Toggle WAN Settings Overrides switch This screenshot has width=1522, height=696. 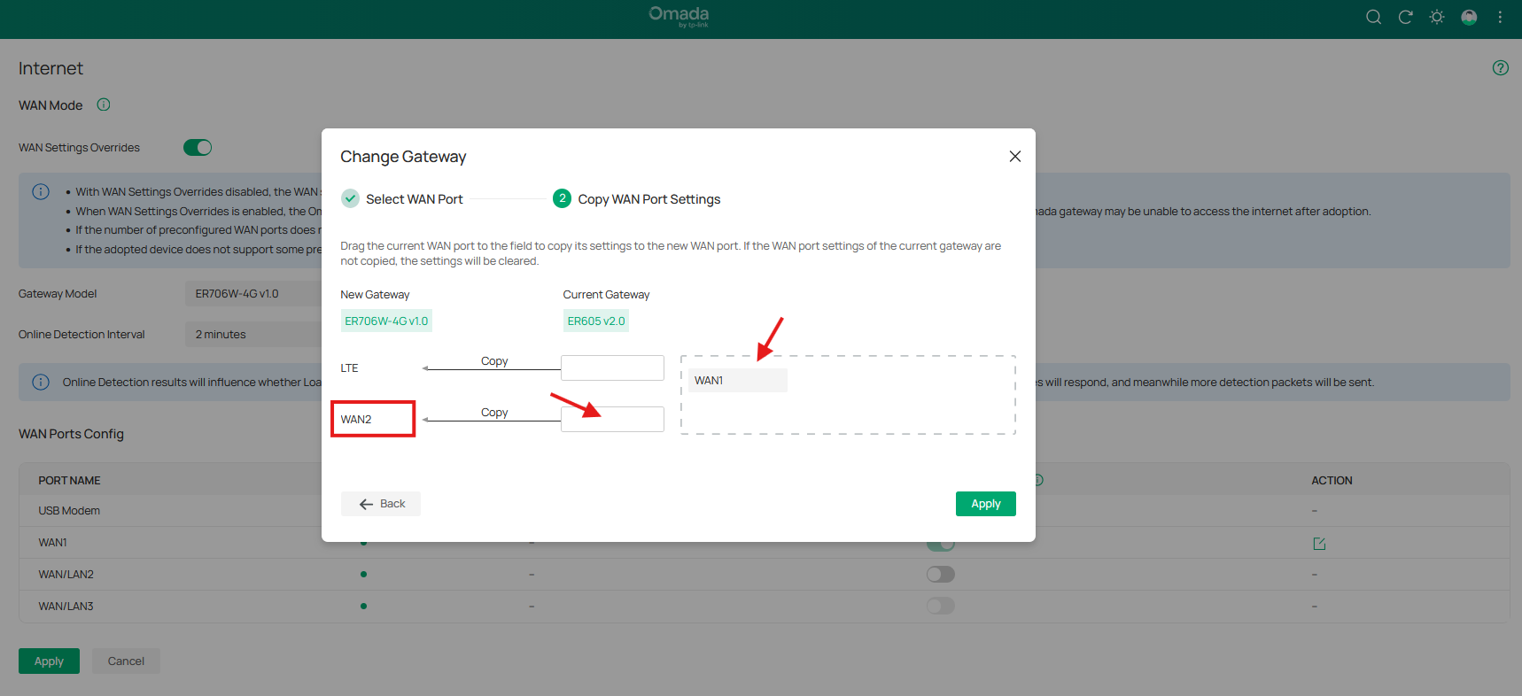(x=198, y=147)
